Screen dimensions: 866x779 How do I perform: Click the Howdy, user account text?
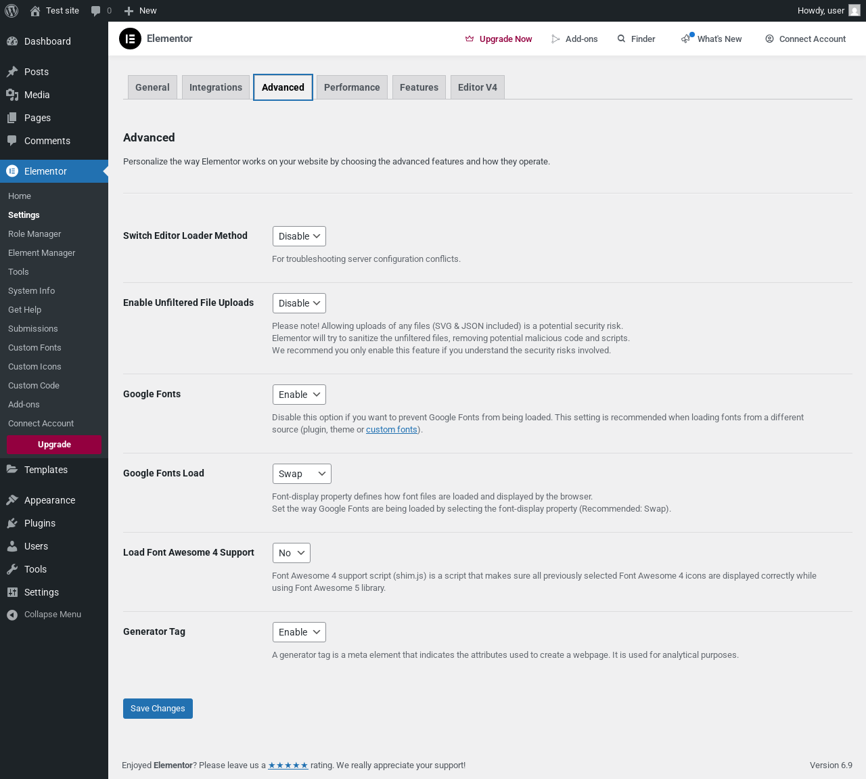[821, 11]
